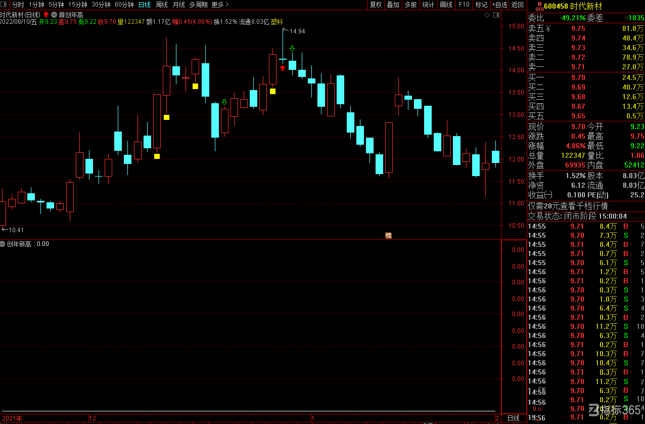Click the 流通8.03亿 value in chart header
This screenshot has height=424, width=645.
point(254,22)
